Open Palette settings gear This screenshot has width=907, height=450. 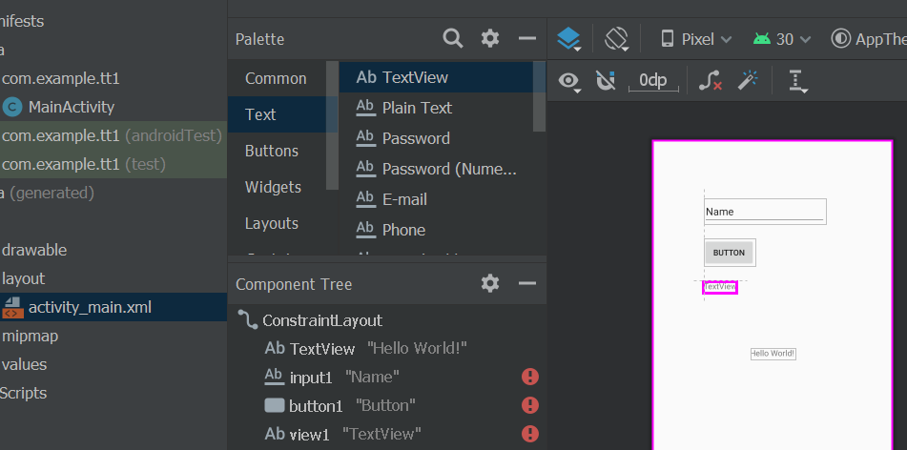point(490,39)
